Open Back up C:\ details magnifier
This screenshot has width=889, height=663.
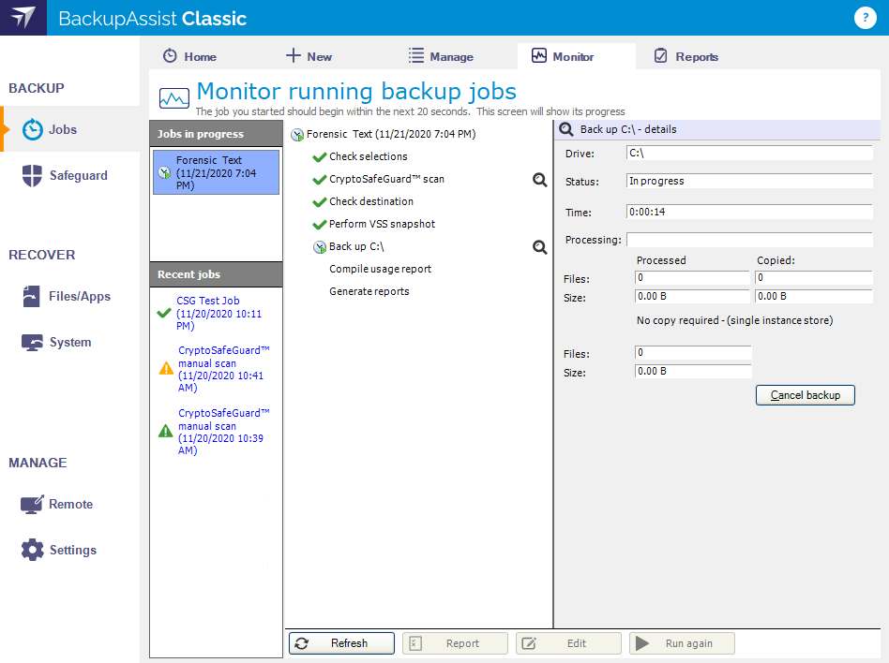[x=540, y=247]
